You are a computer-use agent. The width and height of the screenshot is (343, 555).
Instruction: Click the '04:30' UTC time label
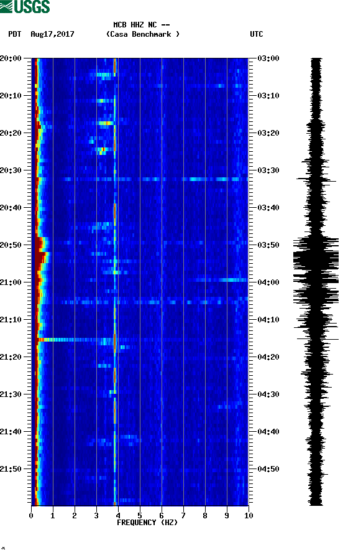tap(268, 394)
